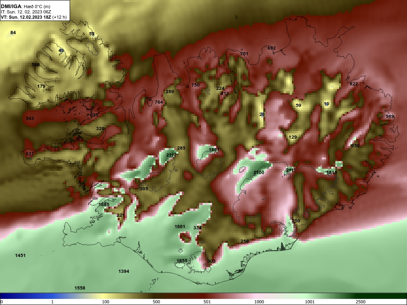
Task: Select the map value 2111
Action: pos(291,170)
